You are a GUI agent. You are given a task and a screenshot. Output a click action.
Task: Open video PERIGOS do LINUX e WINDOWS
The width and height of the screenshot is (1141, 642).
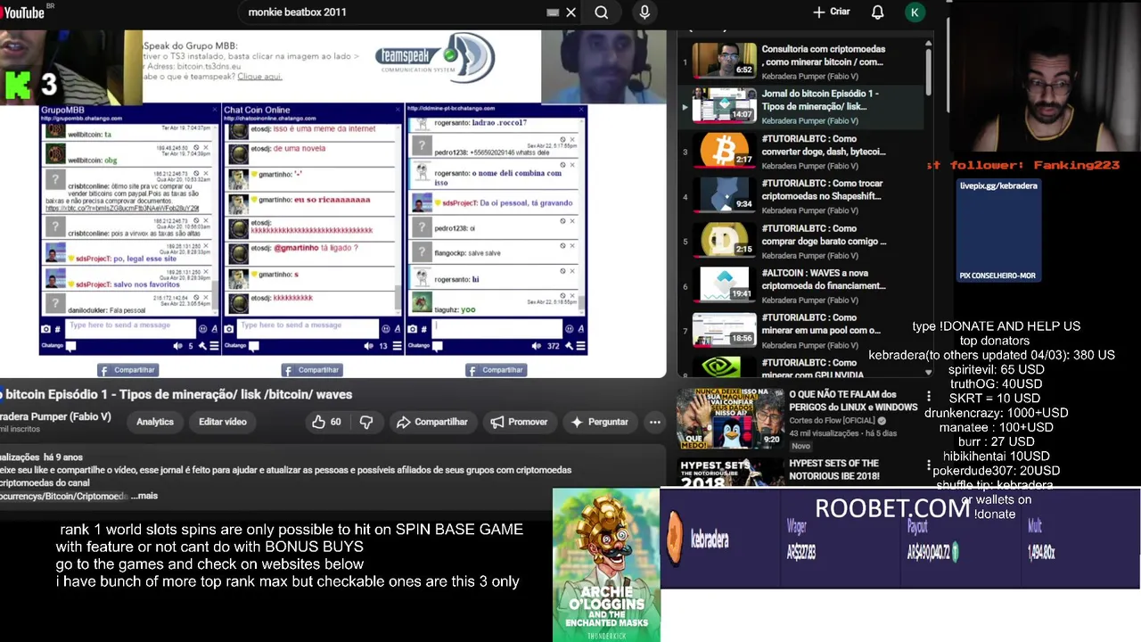tap(852, 400)
